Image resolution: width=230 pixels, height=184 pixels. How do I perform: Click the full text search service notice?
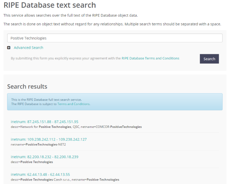click(x=46, y=100)
